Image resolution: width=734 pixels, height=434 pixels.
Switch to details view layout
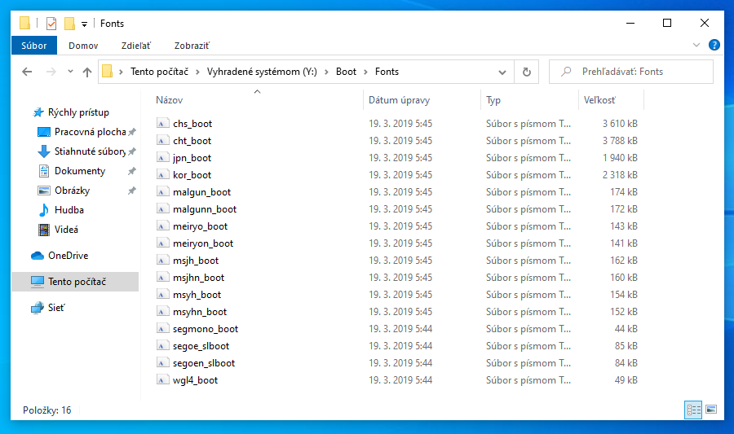click(x=693, y=410)
